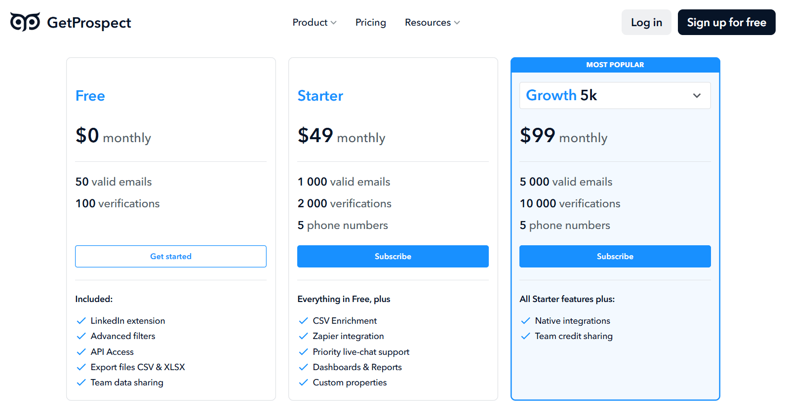This screenshot has height=417, width=788.
Task: Go to the Pricing page
Action: [x=370, y=23]
